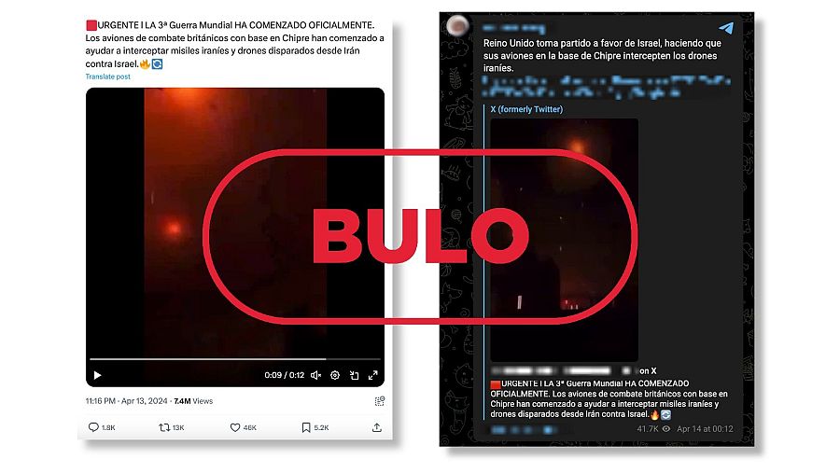Seek on the video progress bar

pos(234,359)
